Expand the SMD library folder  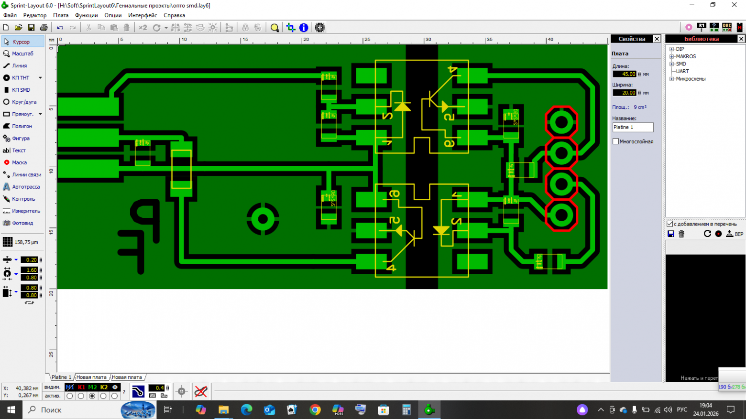[x=671, y=64]
